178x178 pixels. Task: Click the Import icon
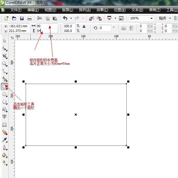[92, 18]
